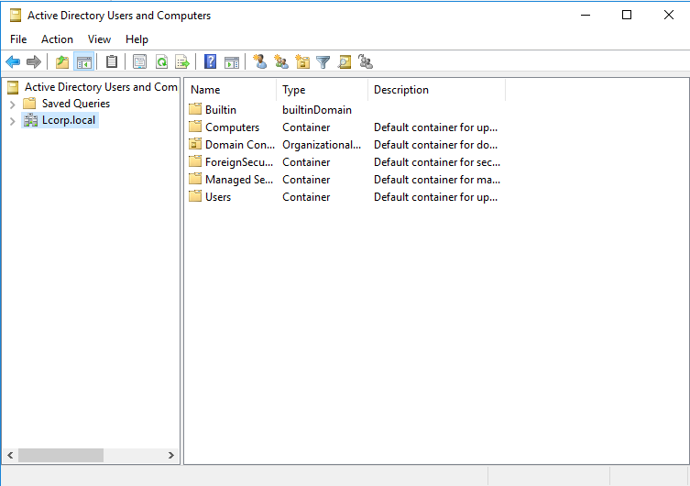Sort by the Name column header
Viewport: 690px width, 486px height.
(232, 90)
